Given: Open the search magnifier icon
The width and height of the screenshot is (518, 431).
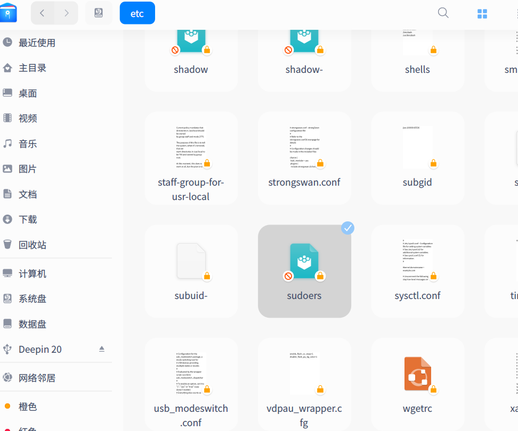Looking at the screenshot, I should [x=443, y=13].
